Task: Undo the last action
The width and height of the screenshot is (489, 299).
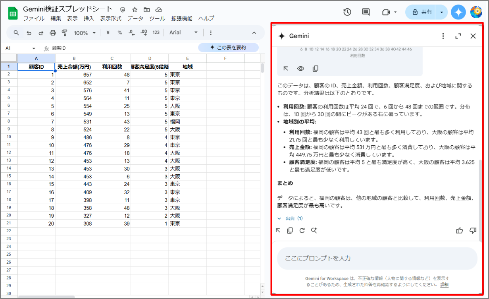Action: click(29, 33)
